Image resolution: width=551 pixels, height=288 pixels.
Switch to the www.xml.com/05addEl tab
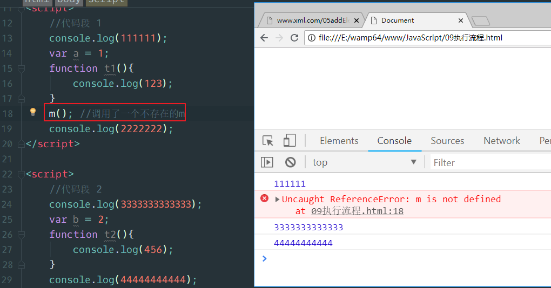(312, 20)
